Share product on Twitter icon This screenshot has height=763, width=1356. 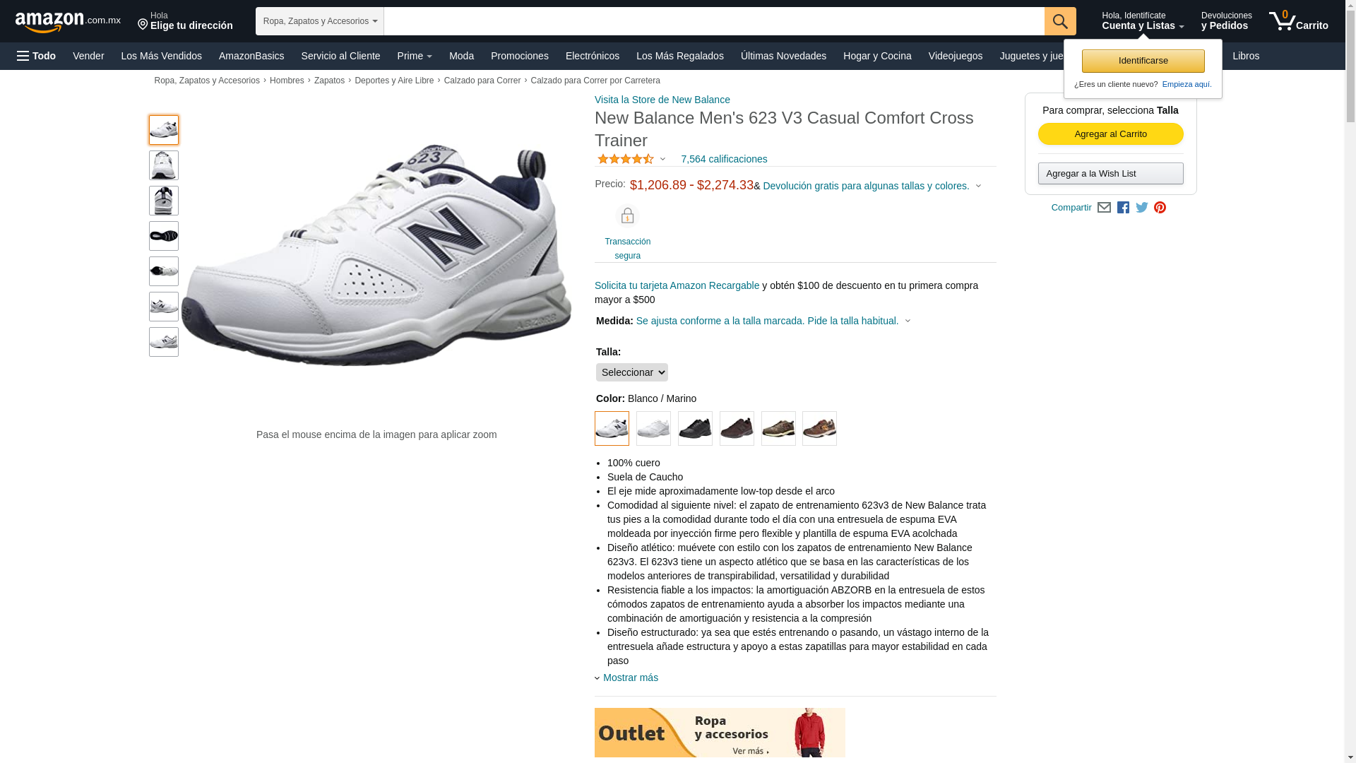[x=1142, y=208]
